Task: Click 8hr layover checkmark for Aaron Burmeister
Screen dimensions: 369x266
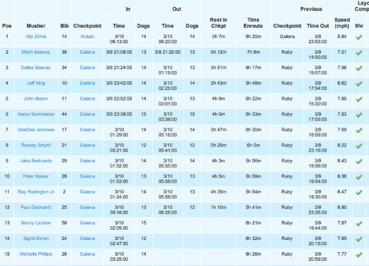Action: [x=359, y=115]
